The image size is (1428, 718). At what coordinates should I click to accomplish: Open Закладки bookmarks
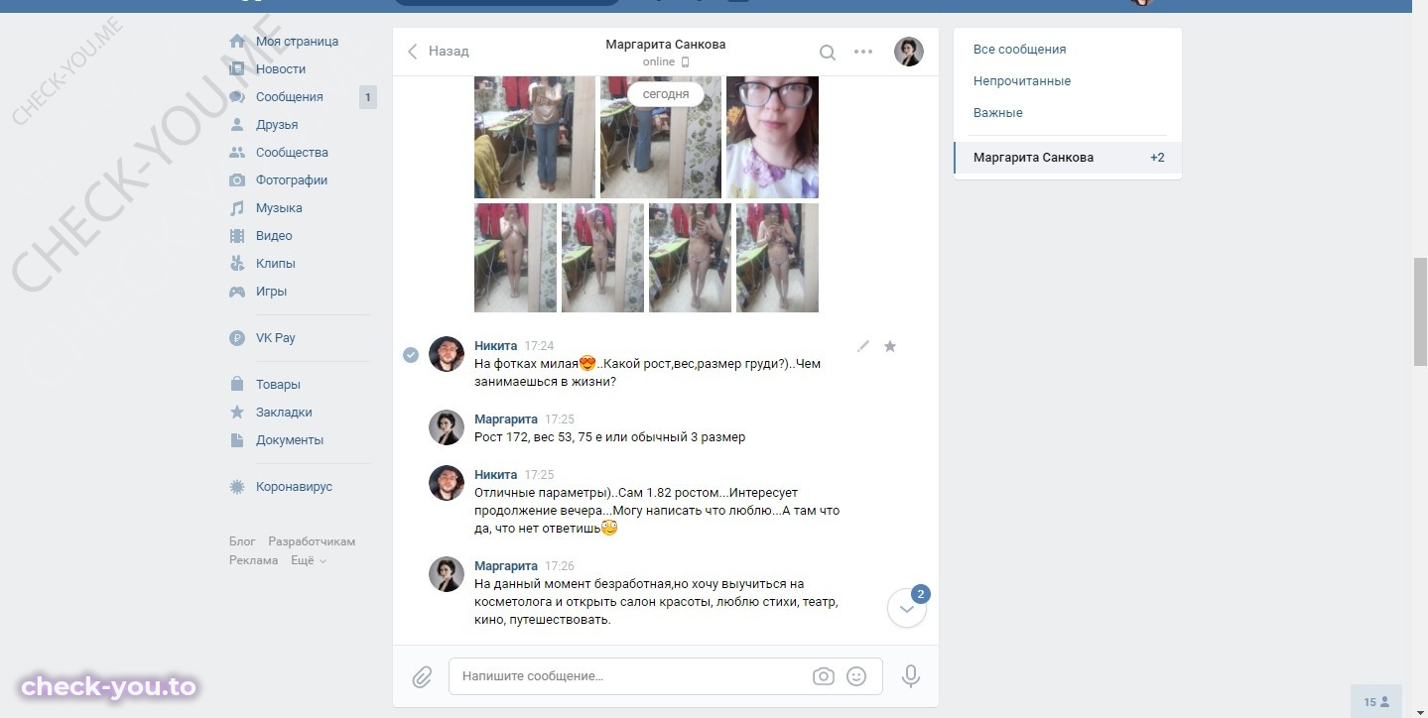point(284,413)
